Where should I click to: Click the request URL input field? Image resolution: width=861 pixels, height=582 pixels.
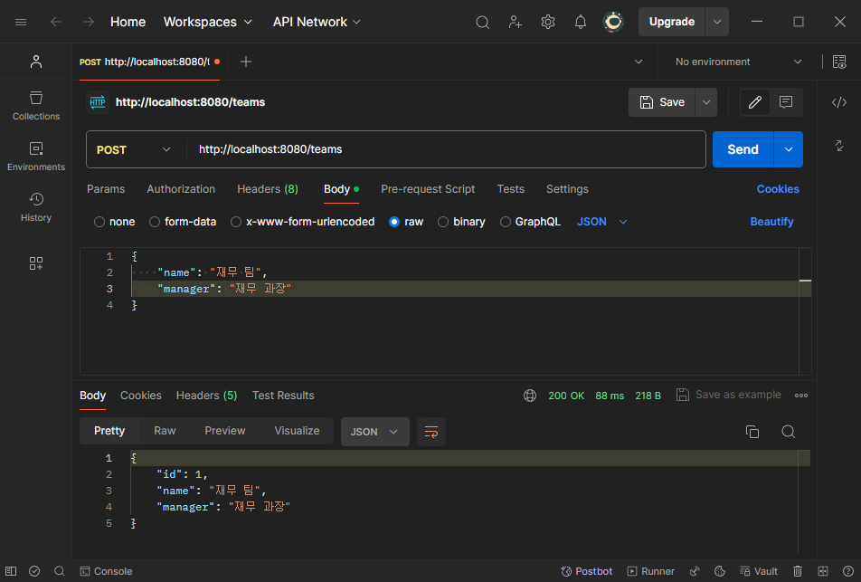coord(446,149)
